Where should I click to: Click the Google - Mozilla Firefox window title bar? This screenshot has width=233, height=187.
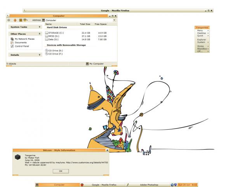(115, 11)
